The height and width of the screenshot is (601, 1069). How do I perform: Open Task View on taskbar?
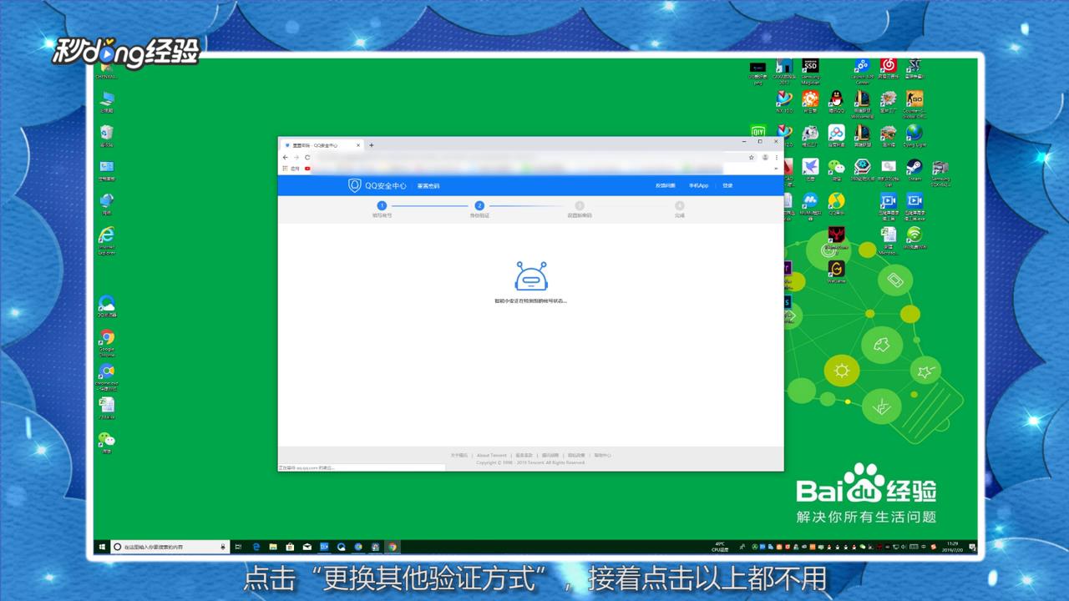[239, 547]
